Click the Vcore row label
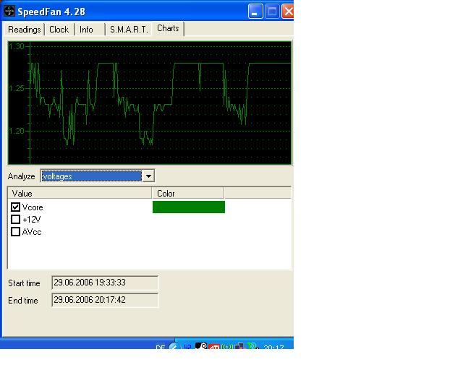The image size is (463, 370). click(33, 207)
